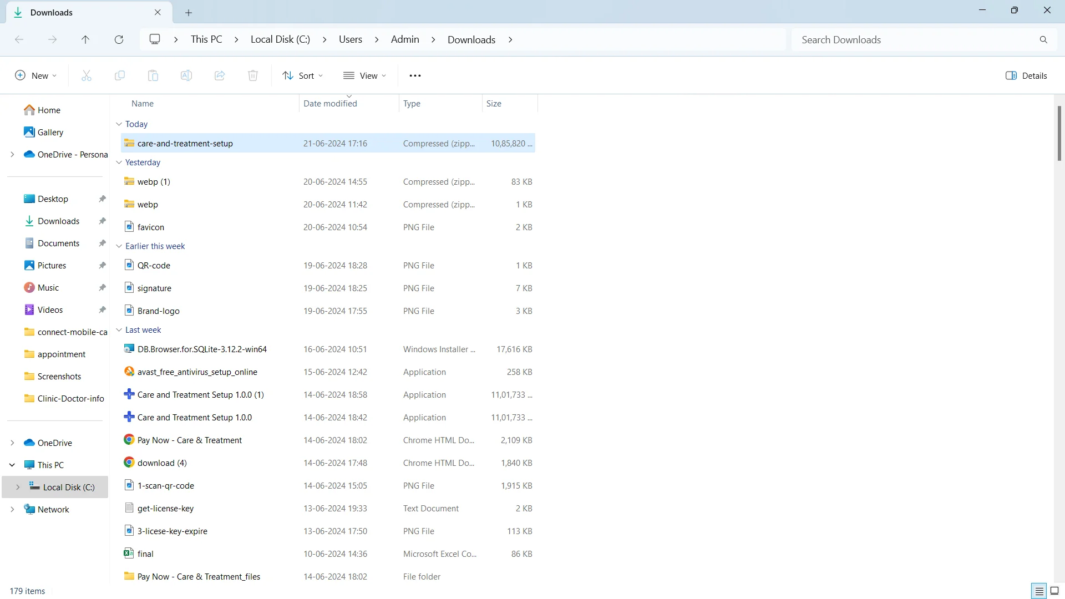The width and height of the screenshot is (1065, 599).
Task: Close the Downloads tab
Action: pos(158,12)
